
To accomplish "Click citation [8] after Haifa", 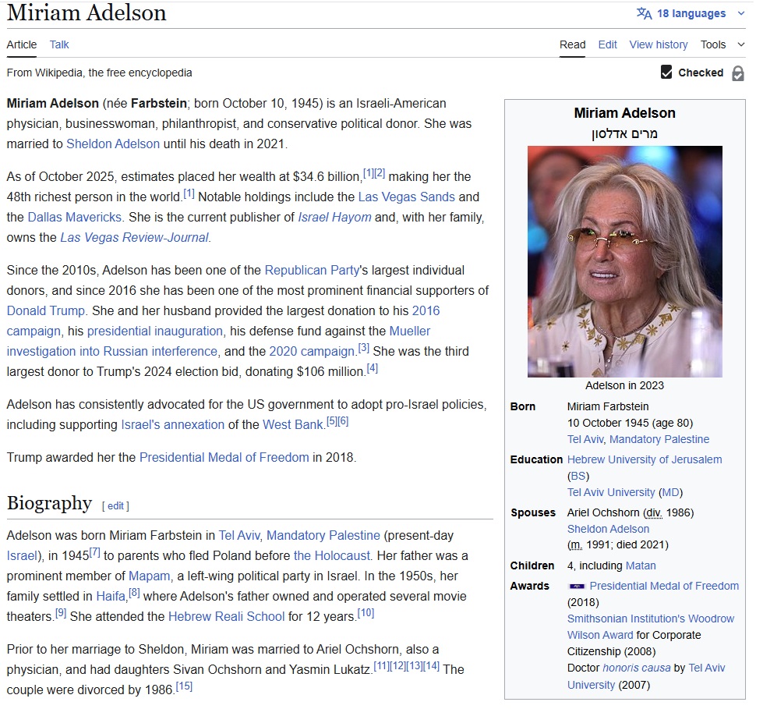I will click(134, 593).
